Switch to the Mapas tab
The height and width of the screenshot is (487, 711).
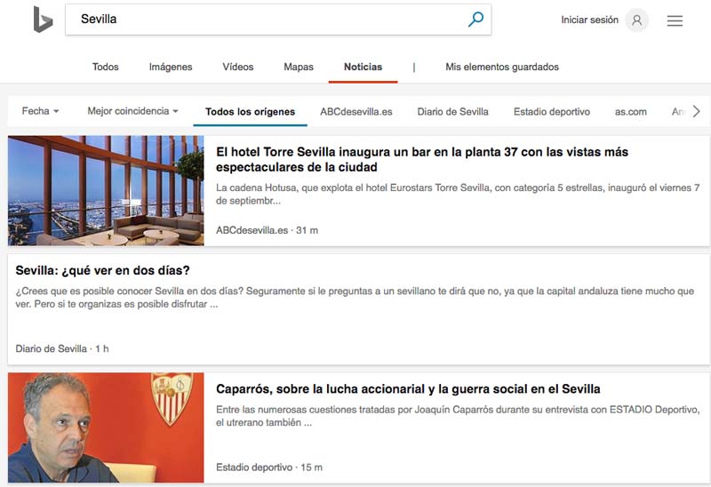(x=299, y=67)
